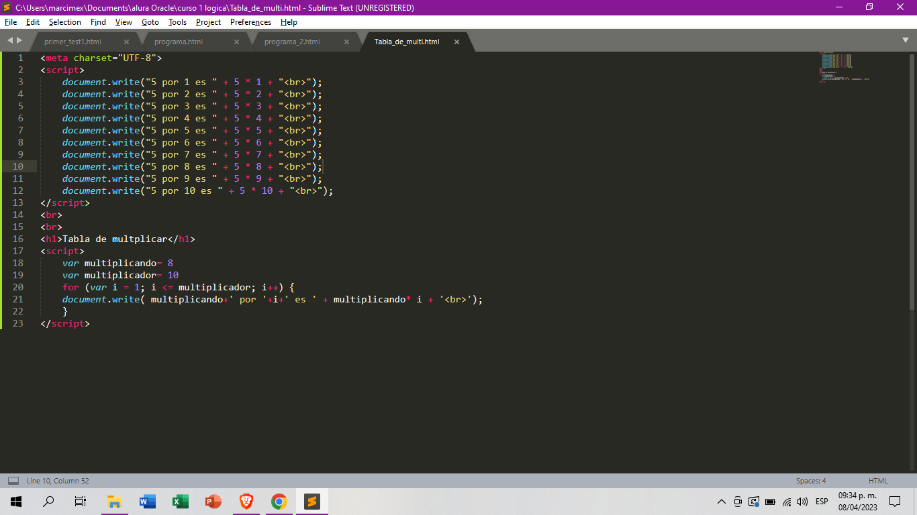Open the Spaces: 4 indentation selector
The height and width of the screenshot is (515, 917).
(x=810, y=481)
